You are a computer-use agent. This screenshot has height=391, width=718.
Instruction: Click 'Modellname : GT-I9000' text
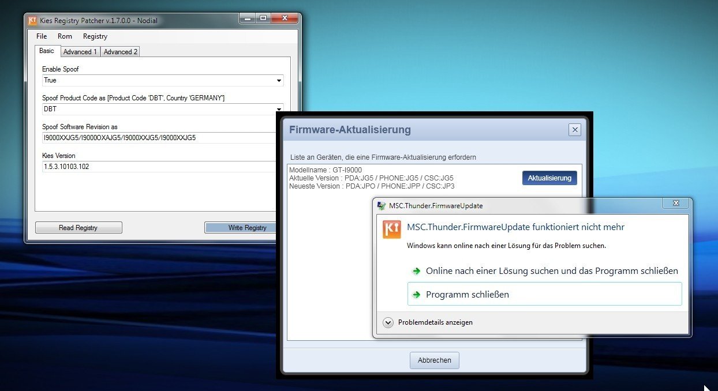pos(326,170)
